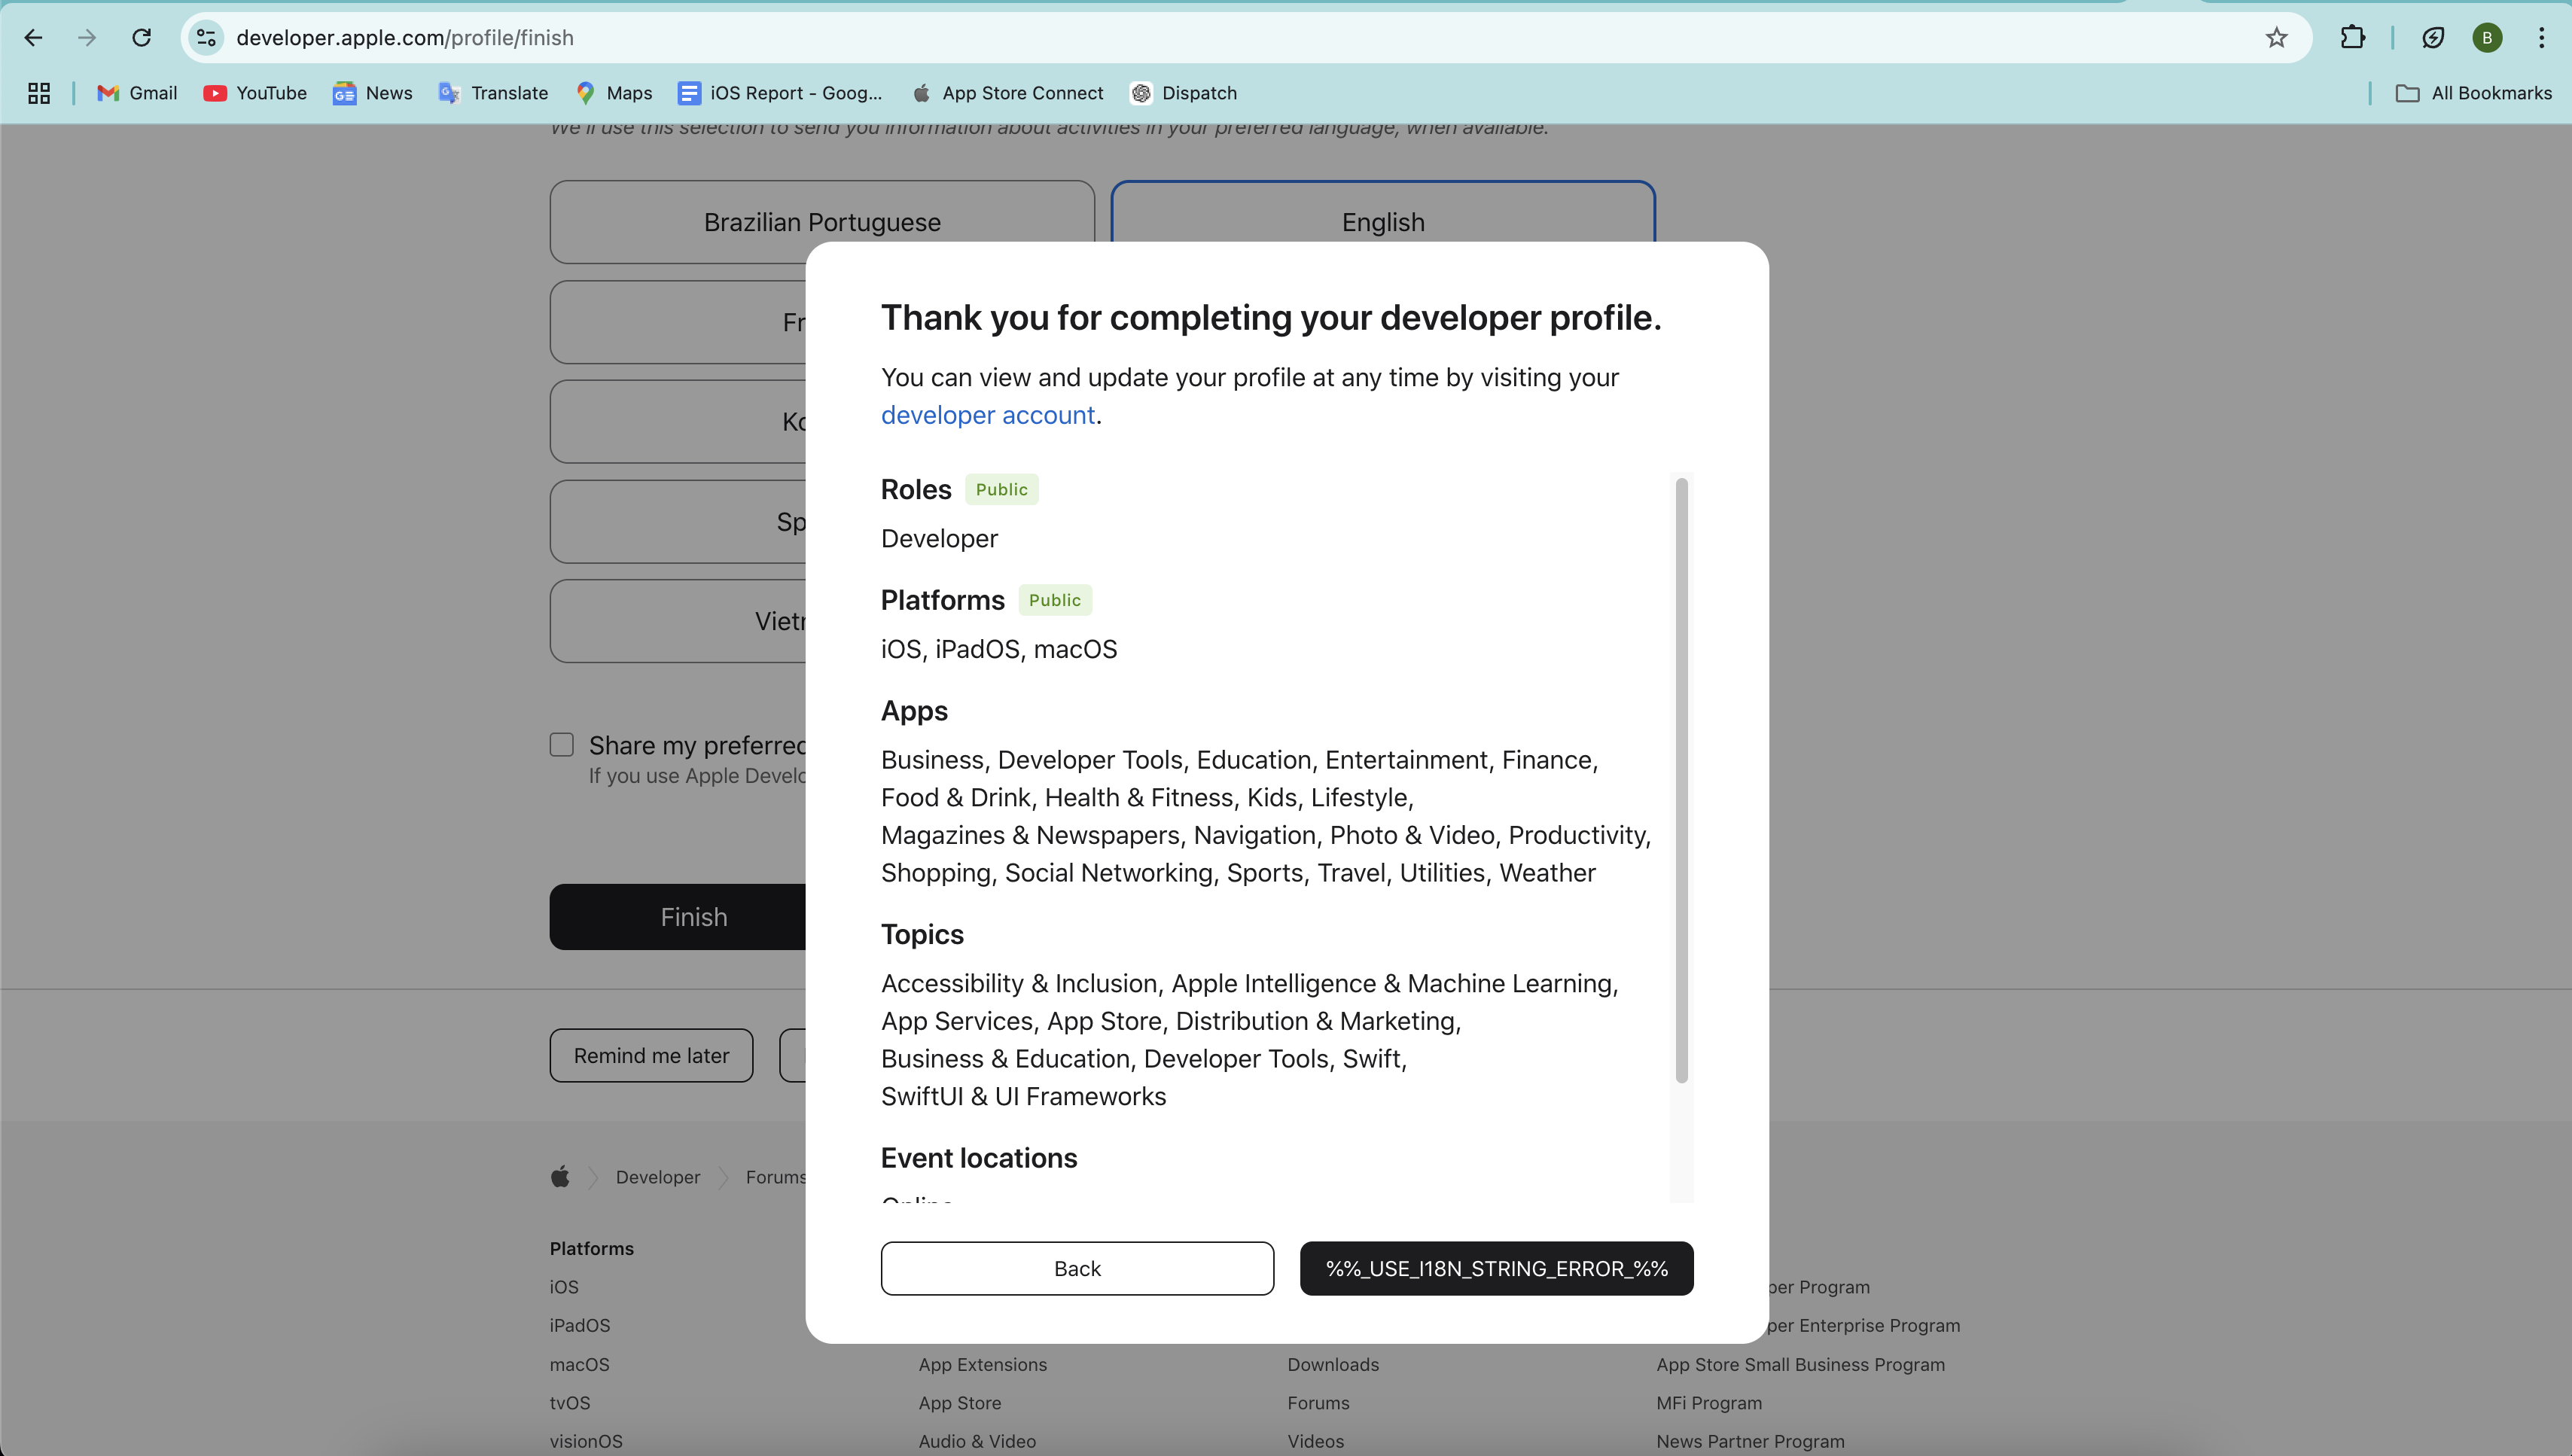Open the App Extensions footer link
This screenshot has width=2572, height=1456.
pos(983,1364)
